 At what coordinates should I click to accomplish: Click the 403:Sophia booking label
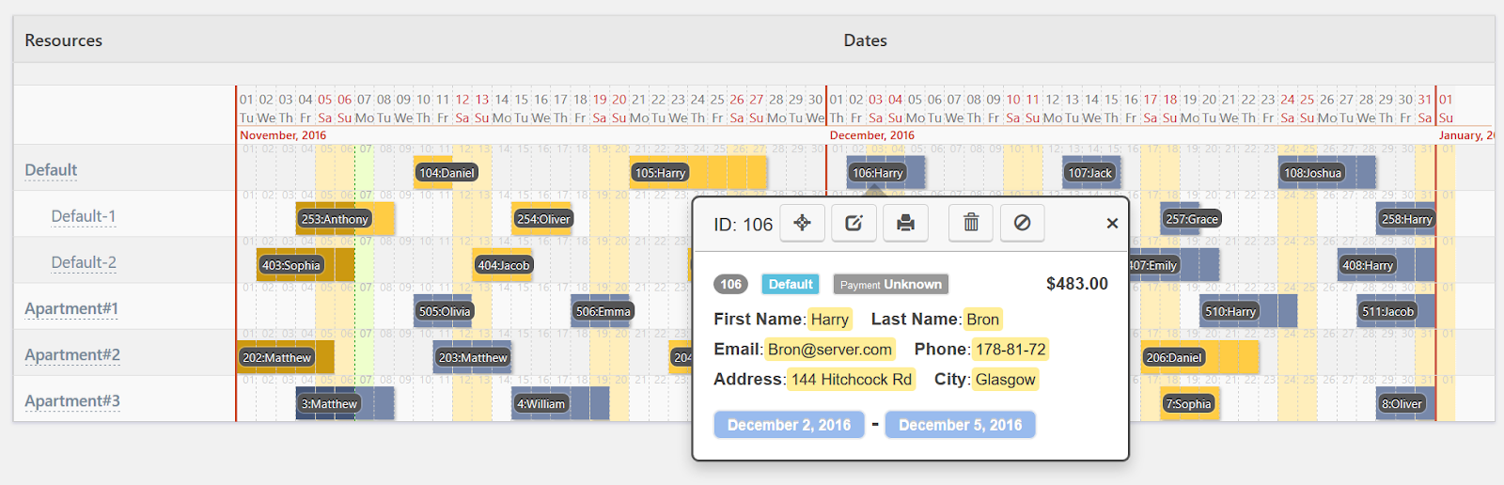click(x=291, y=265)
